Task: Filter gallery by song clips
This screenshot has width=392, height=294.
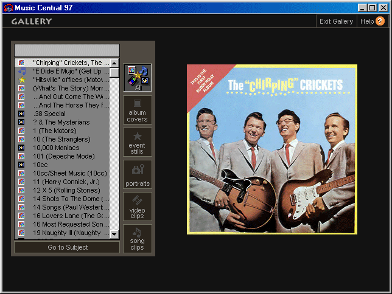Action: [137, 239]
